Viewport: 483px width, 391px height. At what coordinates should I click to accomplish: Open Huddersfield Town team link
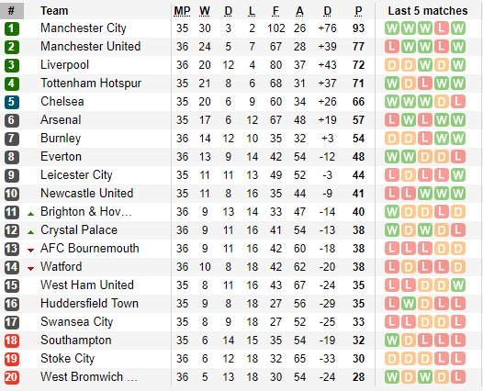(x=89, y=303)
